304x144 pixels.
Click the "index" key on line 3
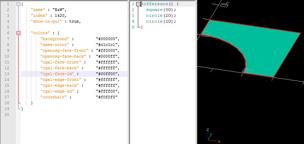(x=39, y=16)
